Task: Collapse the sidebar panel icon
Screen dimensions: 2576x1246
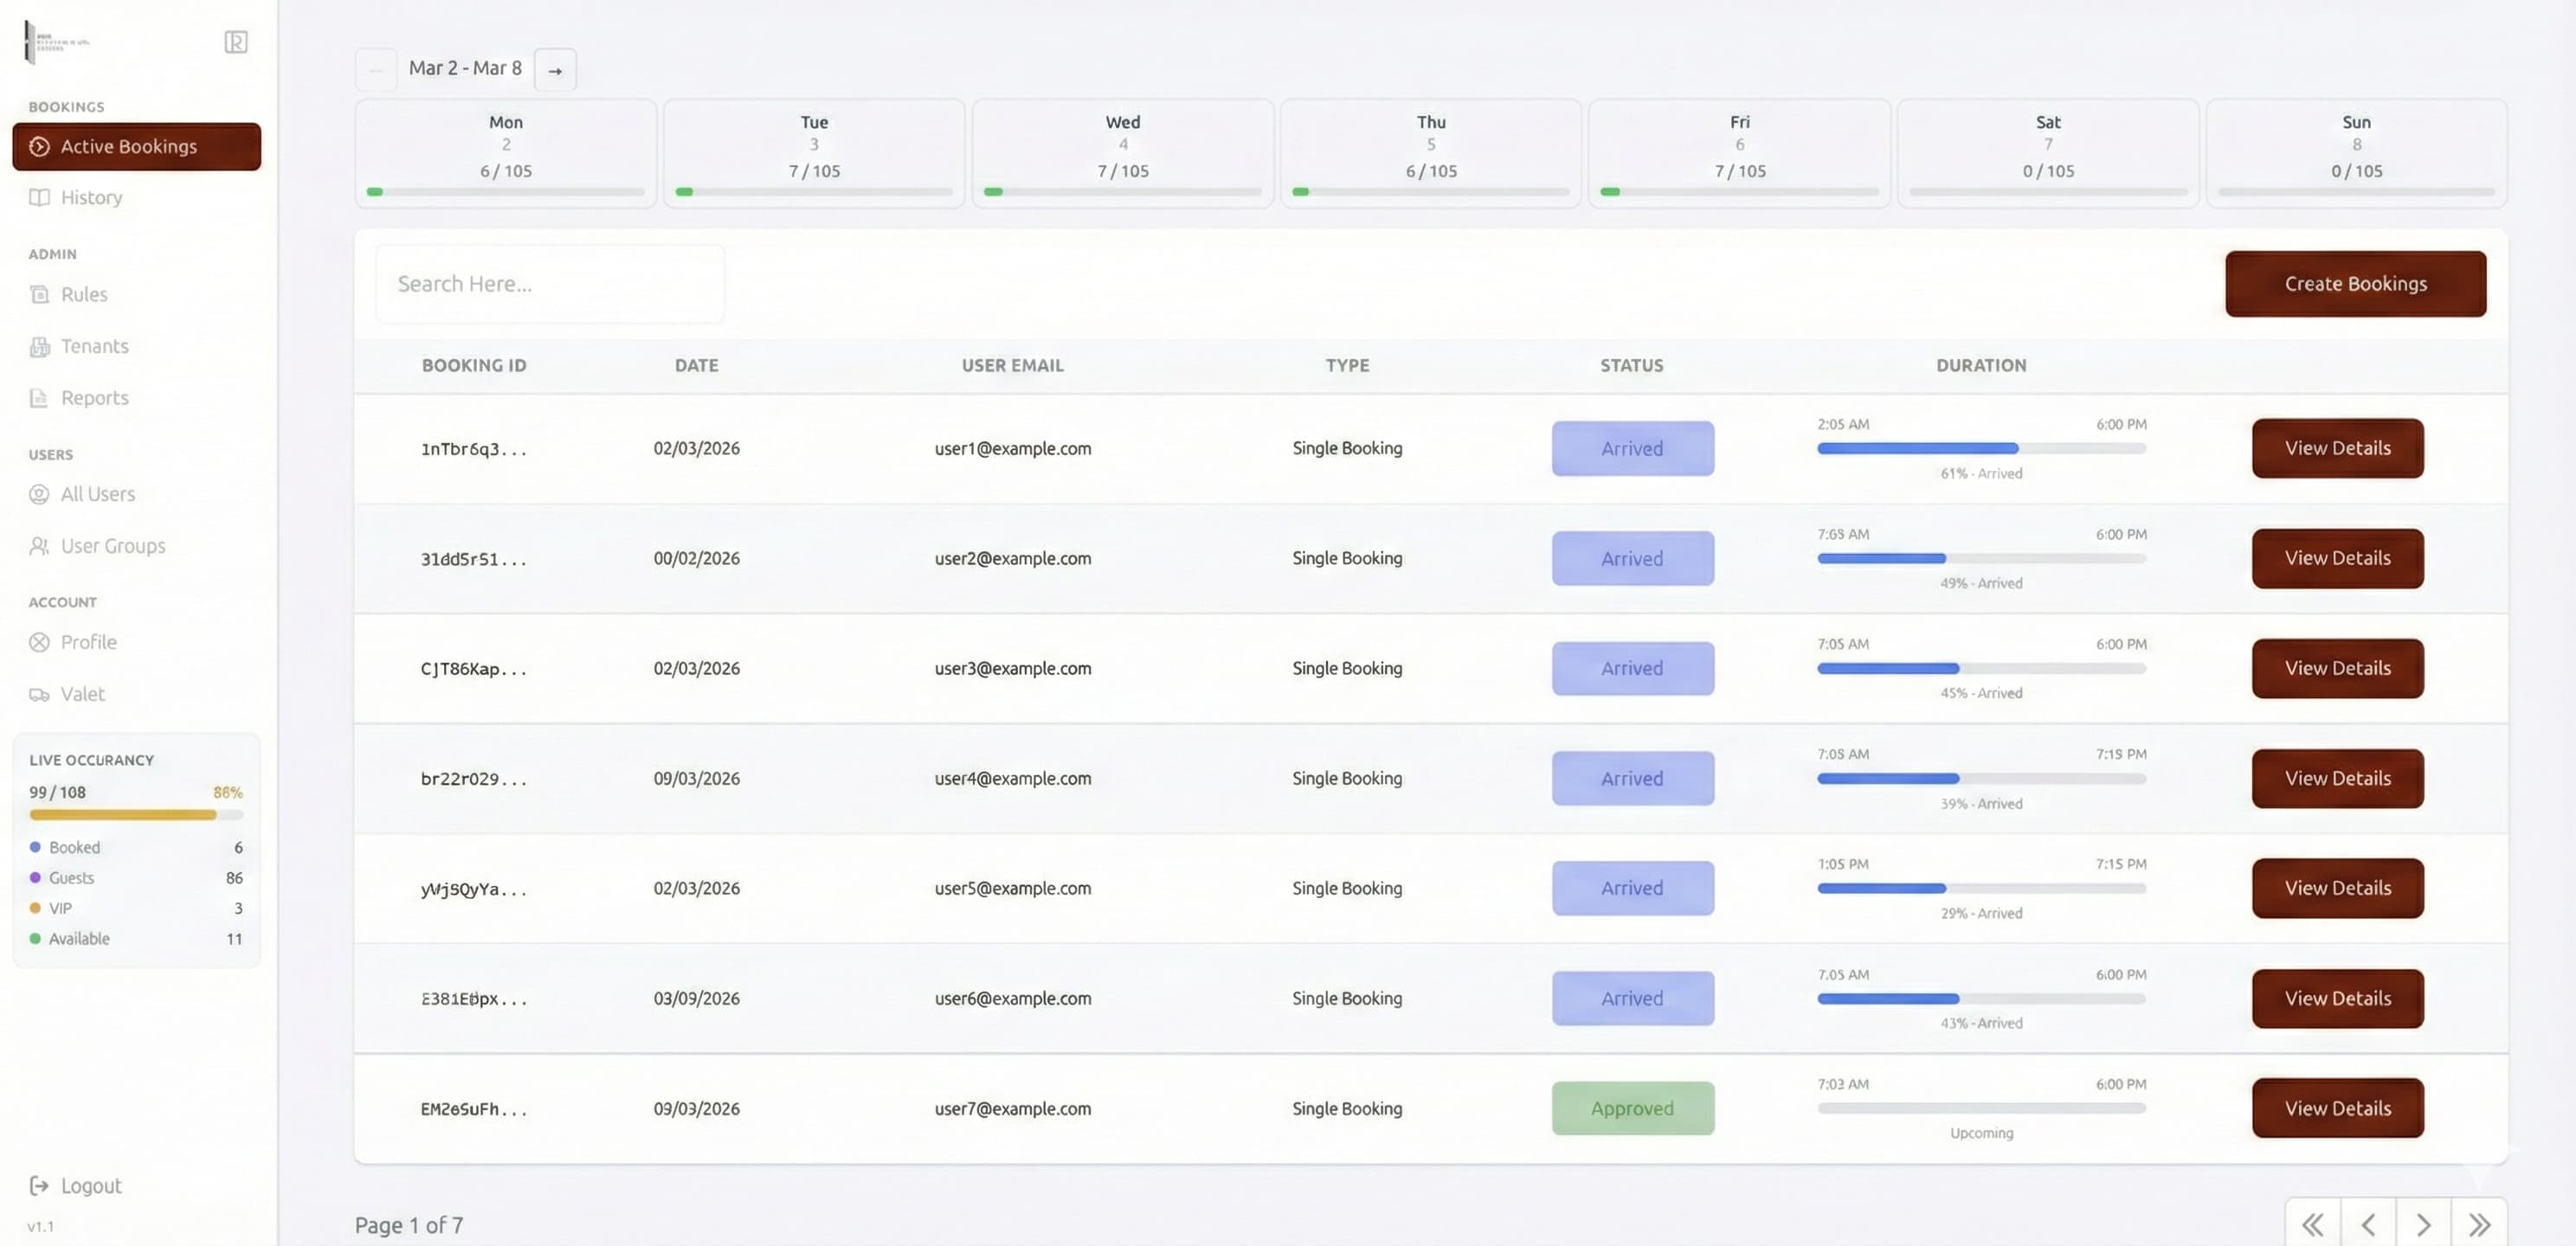Action: pyautogui.click(x=236, y=42)
